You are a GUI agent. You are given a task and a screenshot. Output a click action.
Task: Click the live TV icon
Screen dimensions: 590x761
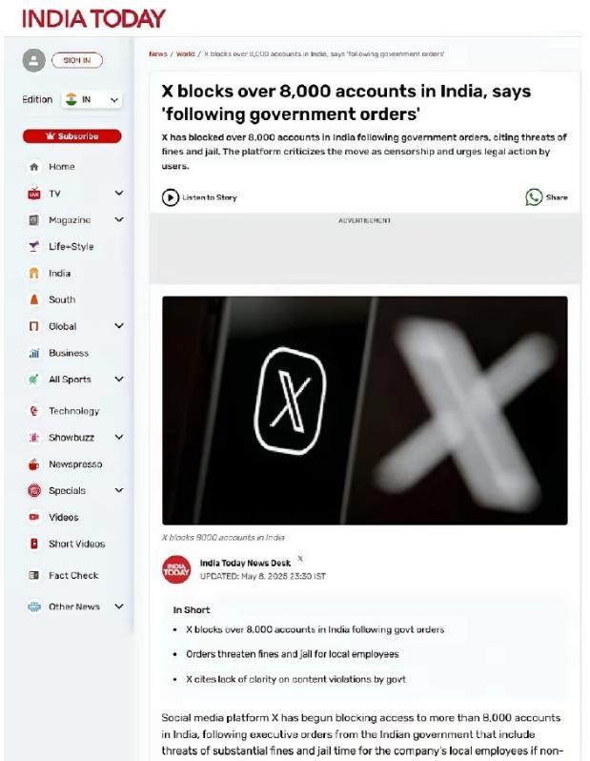[34, 194]
